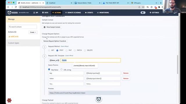Image resolution: width=186 pixels, height=104 pixels.
Task: Open the ACTIONS tab
Action: pyautogui.click(x=57, y=12)
